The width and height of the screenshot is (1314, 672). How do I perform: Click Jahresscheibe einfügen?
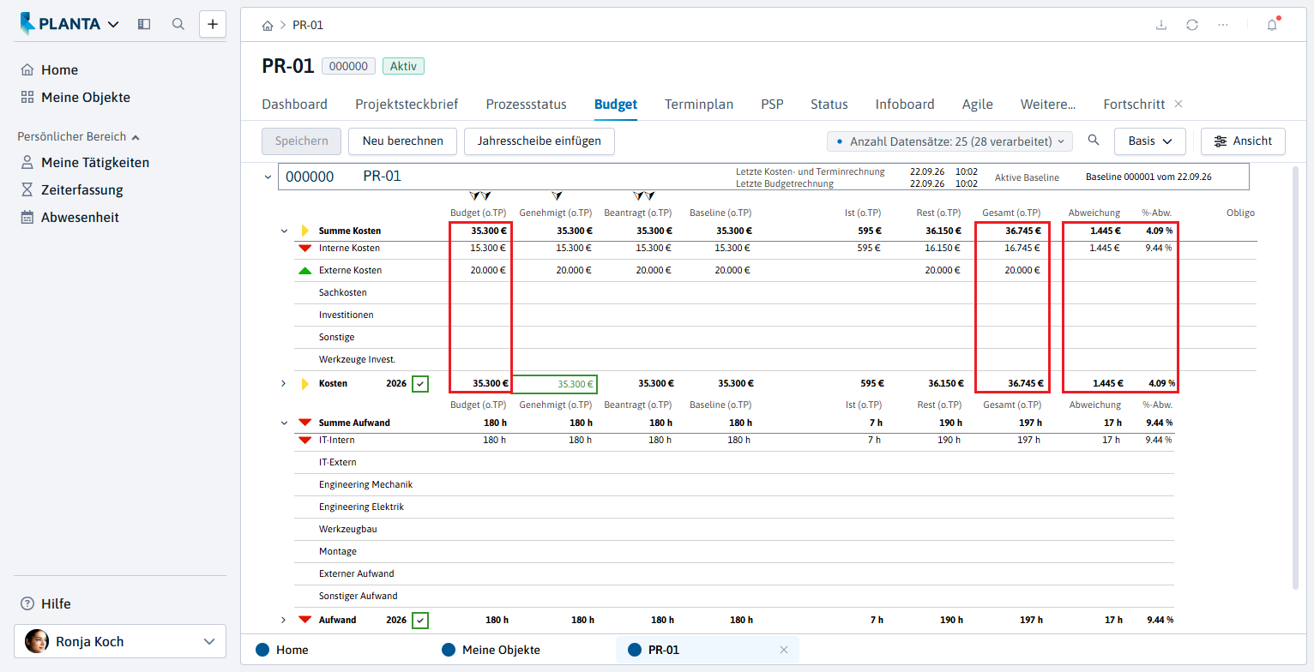click(539, 141)
